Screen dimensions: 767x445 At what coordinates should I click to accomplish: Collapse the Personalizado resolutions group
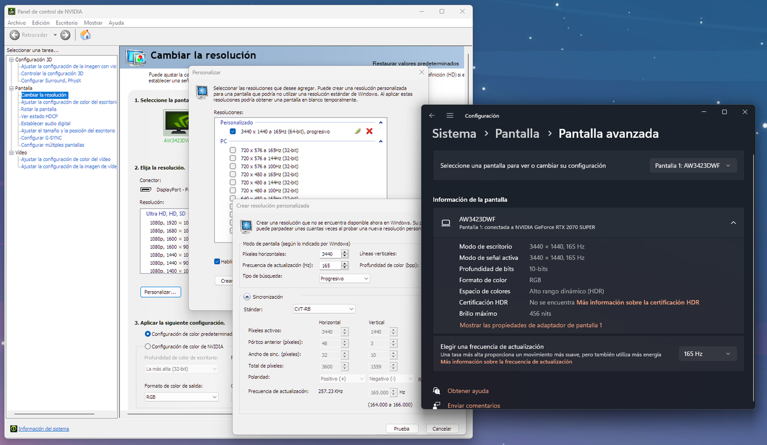tap(380, 122)
